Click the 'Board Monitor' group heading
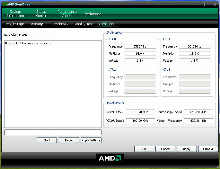 tap(115, 103)
